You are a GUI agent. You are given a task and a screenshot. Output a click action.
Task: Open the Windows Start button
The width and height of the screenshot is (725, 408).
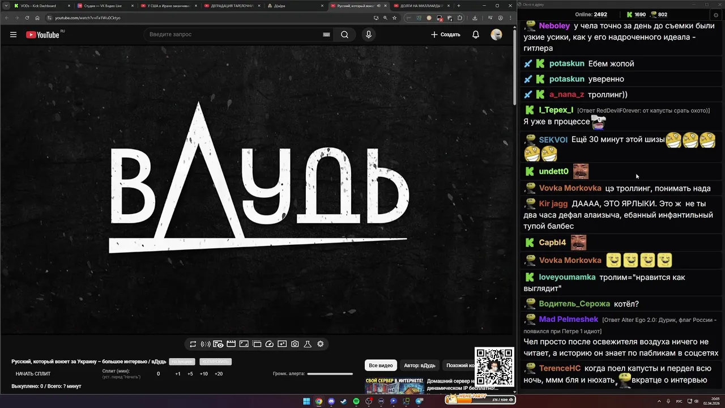(306, 401)
